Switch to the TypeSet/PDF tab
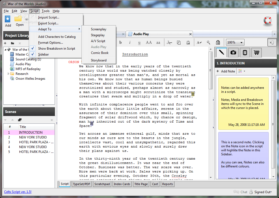279x198 pixels. tap(82, 184)
